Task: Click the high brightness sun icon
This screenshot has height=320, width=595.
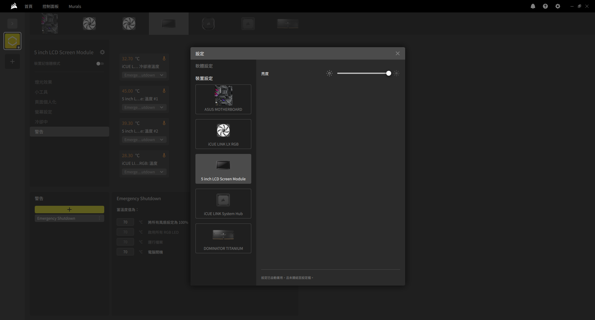Action: pyautogui.click(x=396, y=73)
